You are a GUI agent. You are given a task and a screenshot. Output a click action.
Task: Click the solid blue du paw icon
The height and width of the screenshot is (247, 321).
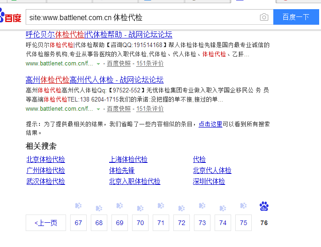[x=264, y=206]
